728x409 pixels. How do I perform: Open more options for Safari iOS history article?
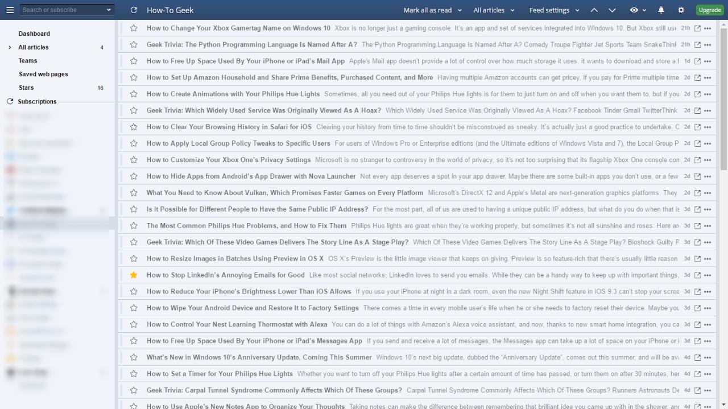708,127
